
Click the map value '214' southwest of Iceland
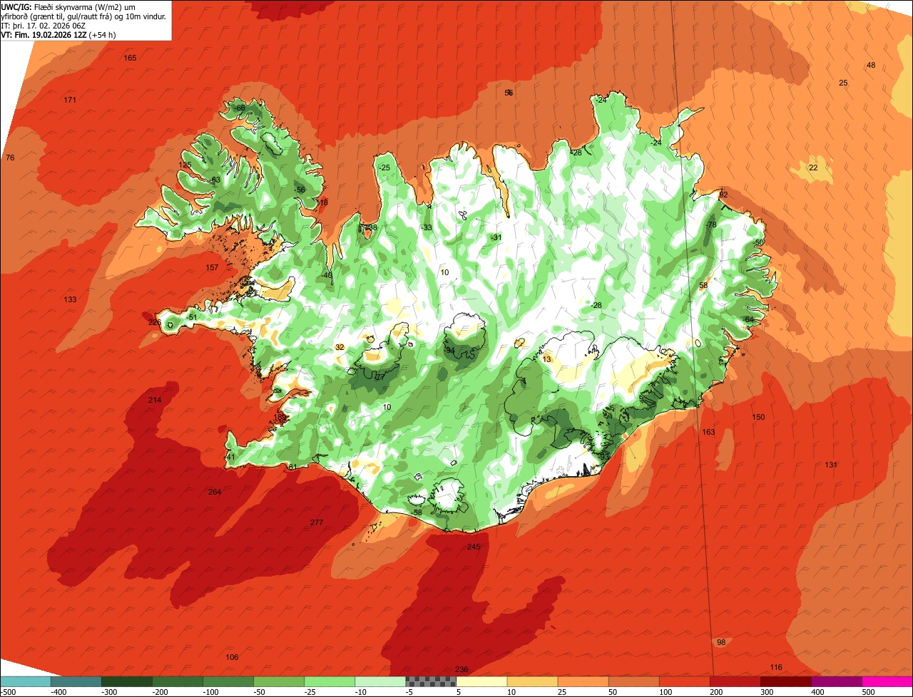click(155, 400)
